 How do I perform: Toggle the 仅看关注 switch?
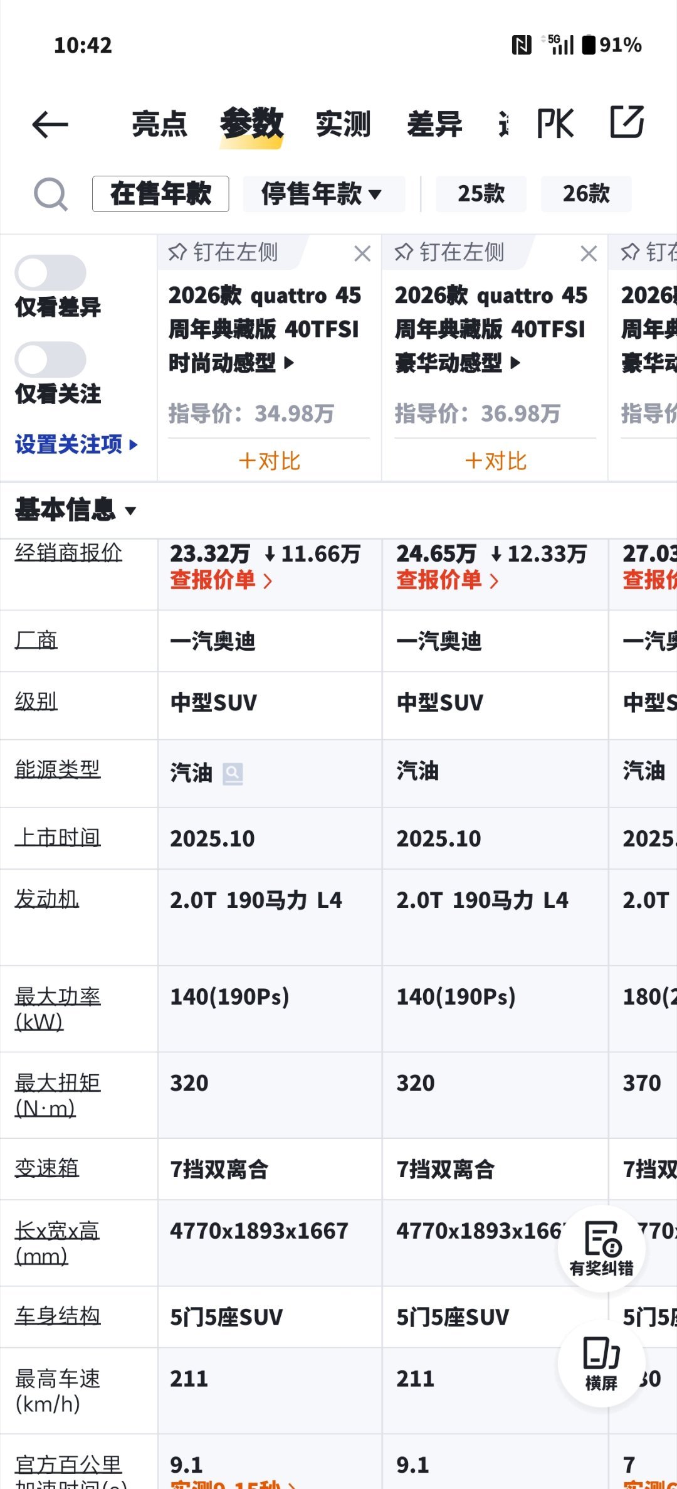(x=50, y=360)
